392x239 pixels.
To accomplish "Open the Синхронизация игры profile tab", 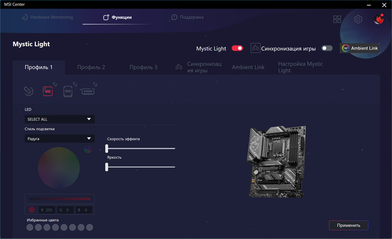I will (199, 67).
